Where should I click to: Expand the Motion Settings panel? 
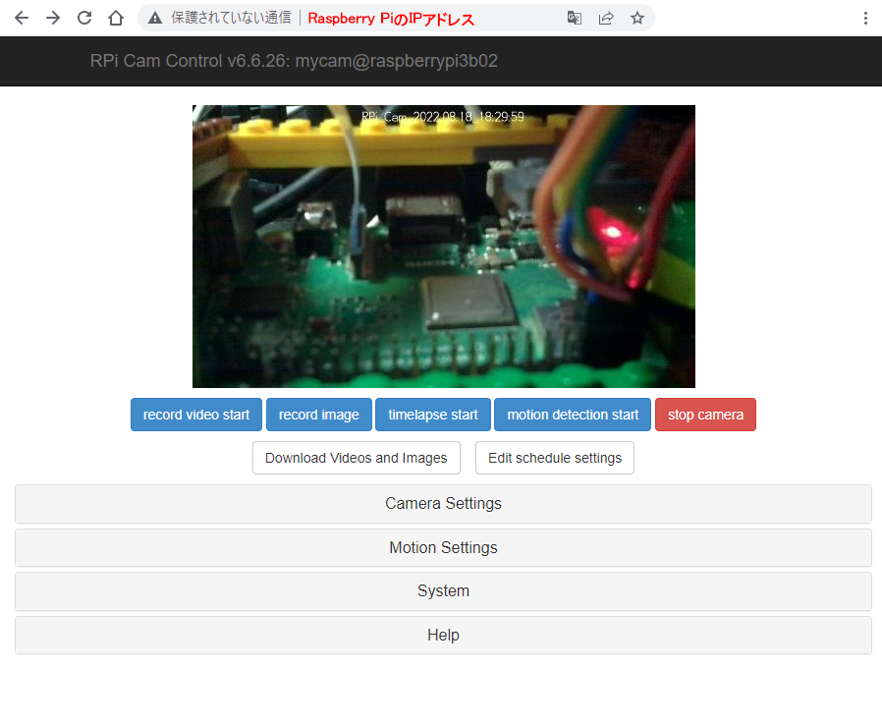[x=443, y=548]
